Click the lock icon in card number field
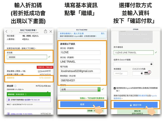Viewport: 162px width, 122px height. coord(151,64)
